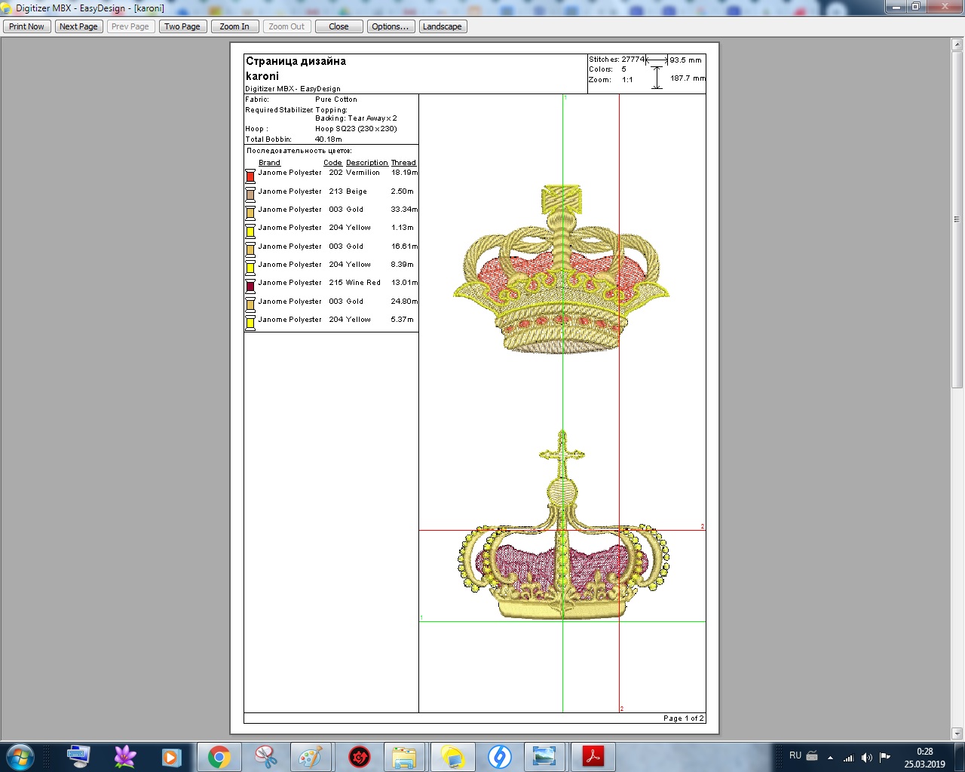Click the Print Now button
The width and height of the screenshot is (965, 772).
pos(27,26)
